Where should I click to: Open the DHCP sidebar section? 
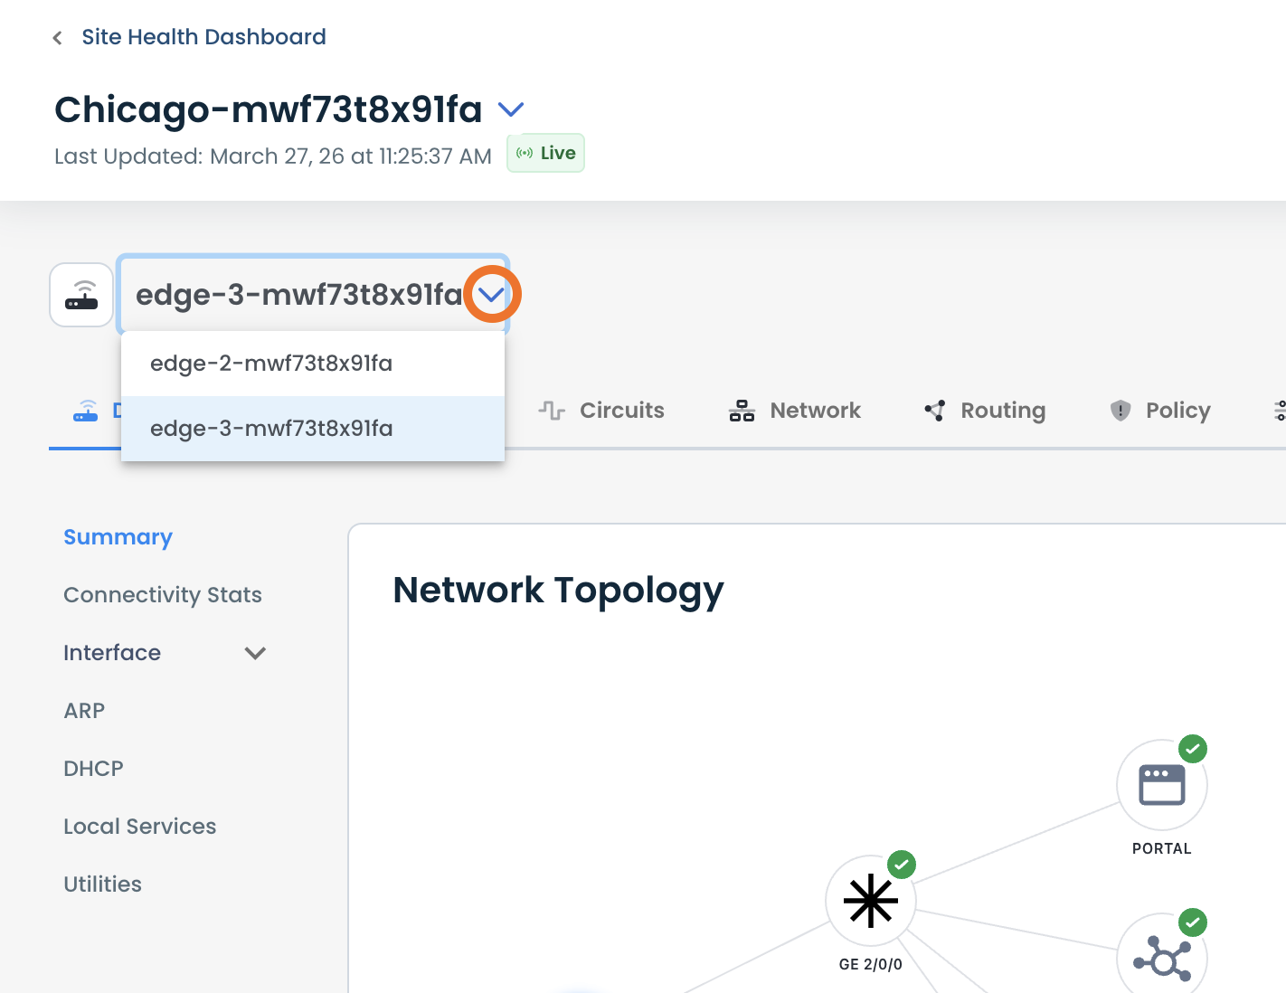point(93,769)
